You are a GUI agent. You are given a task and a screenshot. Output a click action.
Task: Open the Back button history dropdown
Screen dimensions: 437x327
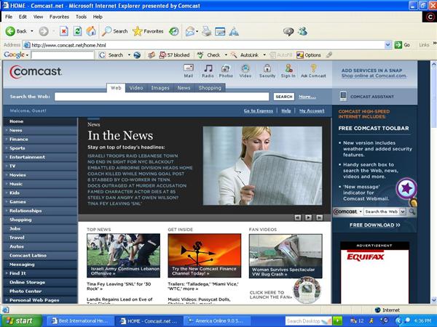(32, 31)
